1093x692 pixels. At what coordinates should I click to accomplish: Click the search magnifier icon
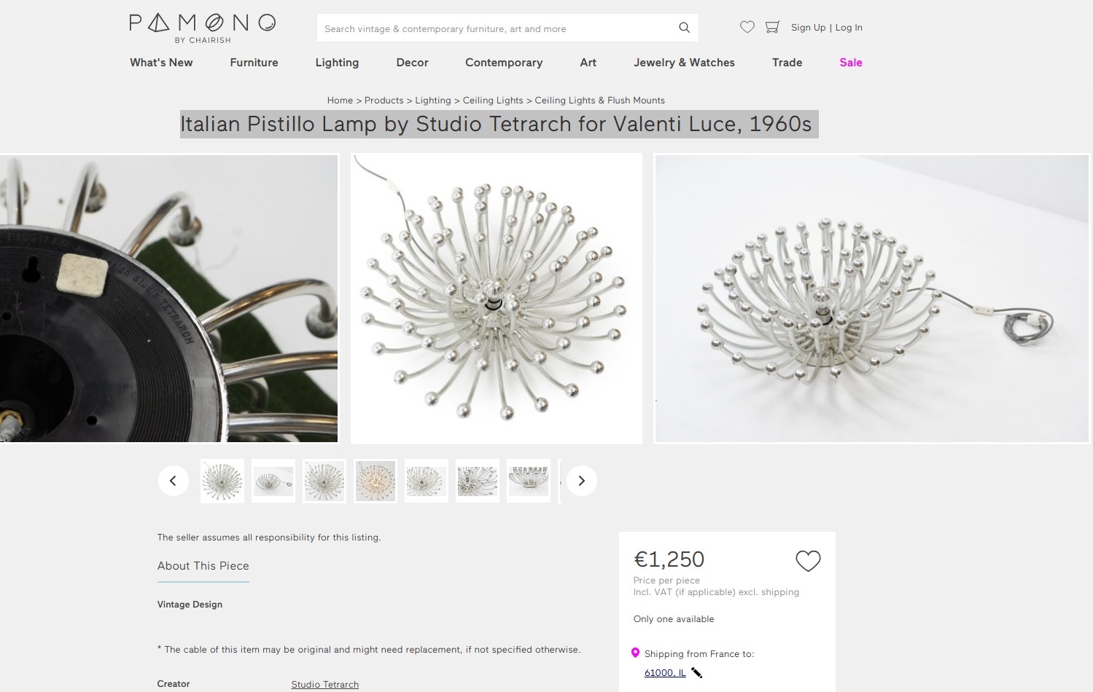point(684,28)
